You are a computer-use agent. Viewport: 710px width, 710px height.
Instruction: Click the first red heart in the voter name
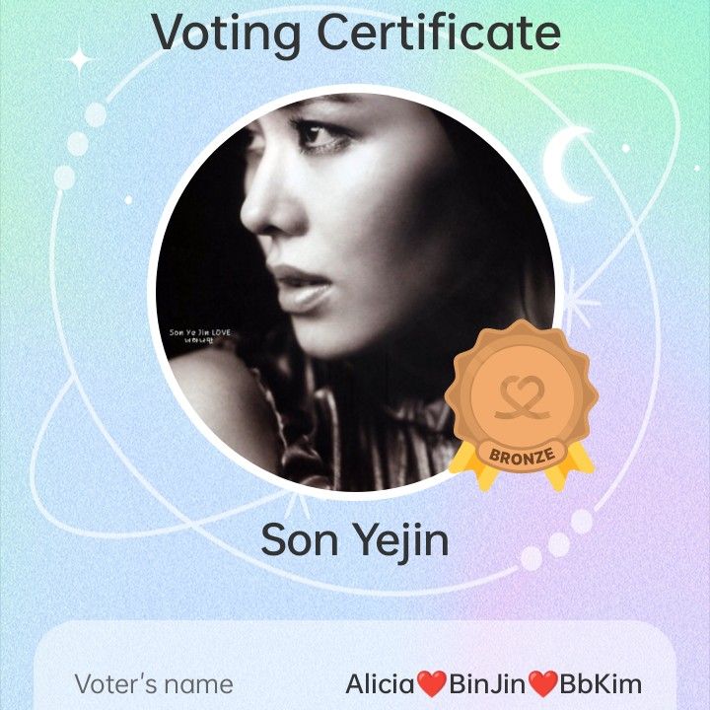point(431,683)
